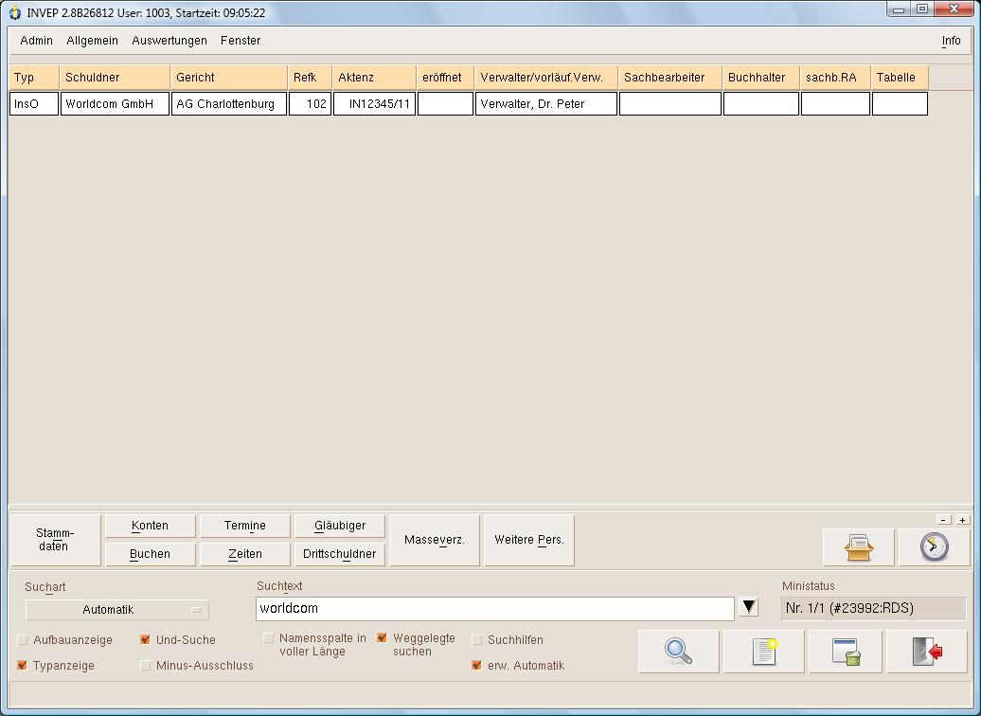
Task: Select the Verwalter, Dr. Peter cell
Action: coord(546,104)
